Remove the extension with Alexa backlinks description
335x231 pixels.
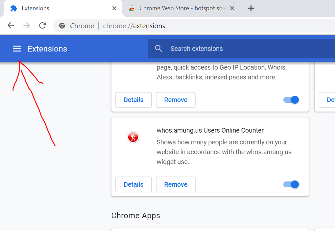coord(176,100)
